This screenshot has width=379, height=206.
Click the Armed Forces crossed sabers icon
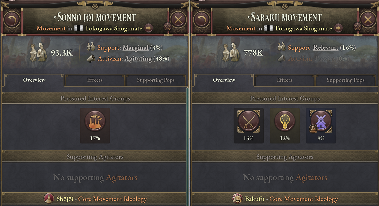click(248, 122)
